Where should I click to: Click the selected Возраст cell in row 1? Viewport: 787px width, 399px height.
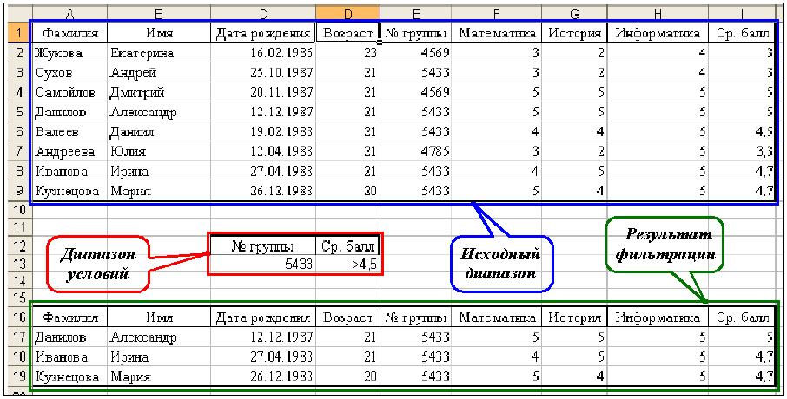(x=347, y=33)
